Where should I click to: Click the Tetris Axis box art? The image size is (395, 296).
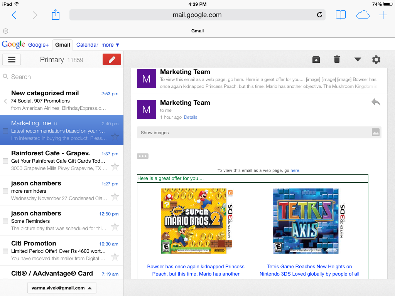coord(309,221)
